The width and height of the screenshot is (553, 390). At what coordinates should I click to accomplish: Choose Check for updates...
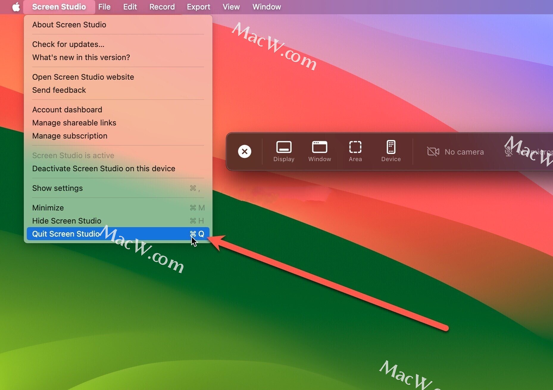(118, 44)
